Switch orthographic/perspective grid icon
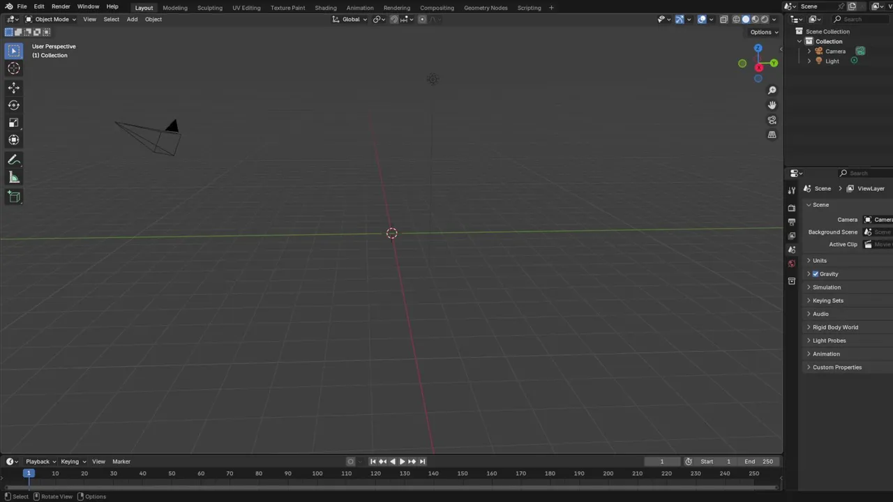Image resolution: width=893 pixels, height=502 pixels. [772, 135]
